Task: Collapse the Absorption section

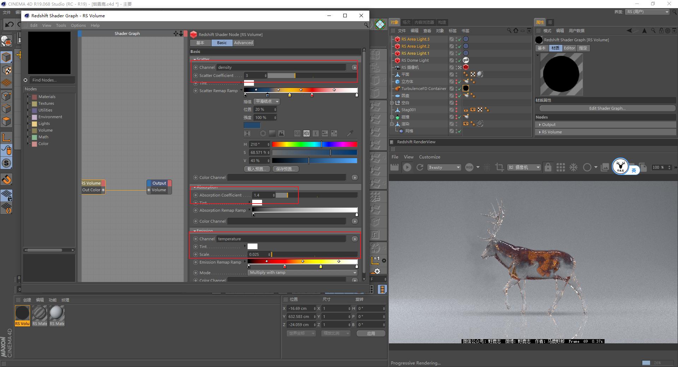Action: [x=195, y=187]
